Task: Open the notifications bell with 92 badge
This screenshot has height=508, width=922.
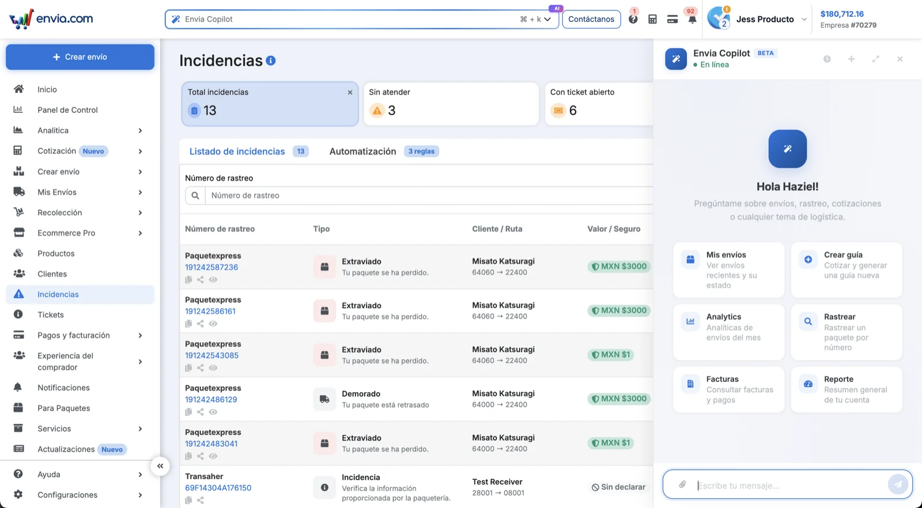Action: coord(692,19)
